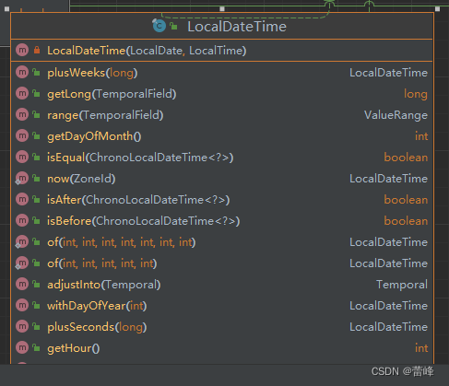
Task: Click public icon next to plusWeeks
Action: (x=36, y=73)
